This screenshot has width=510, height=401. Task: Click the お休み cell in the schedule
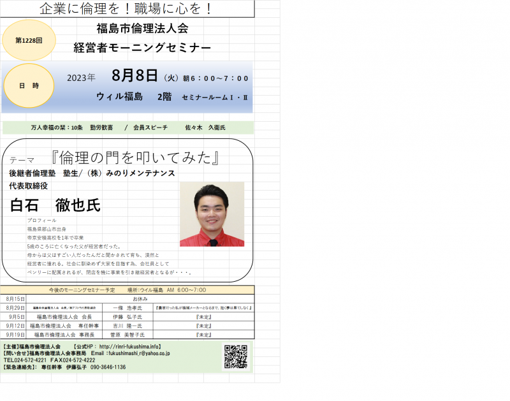pos(140,298)
